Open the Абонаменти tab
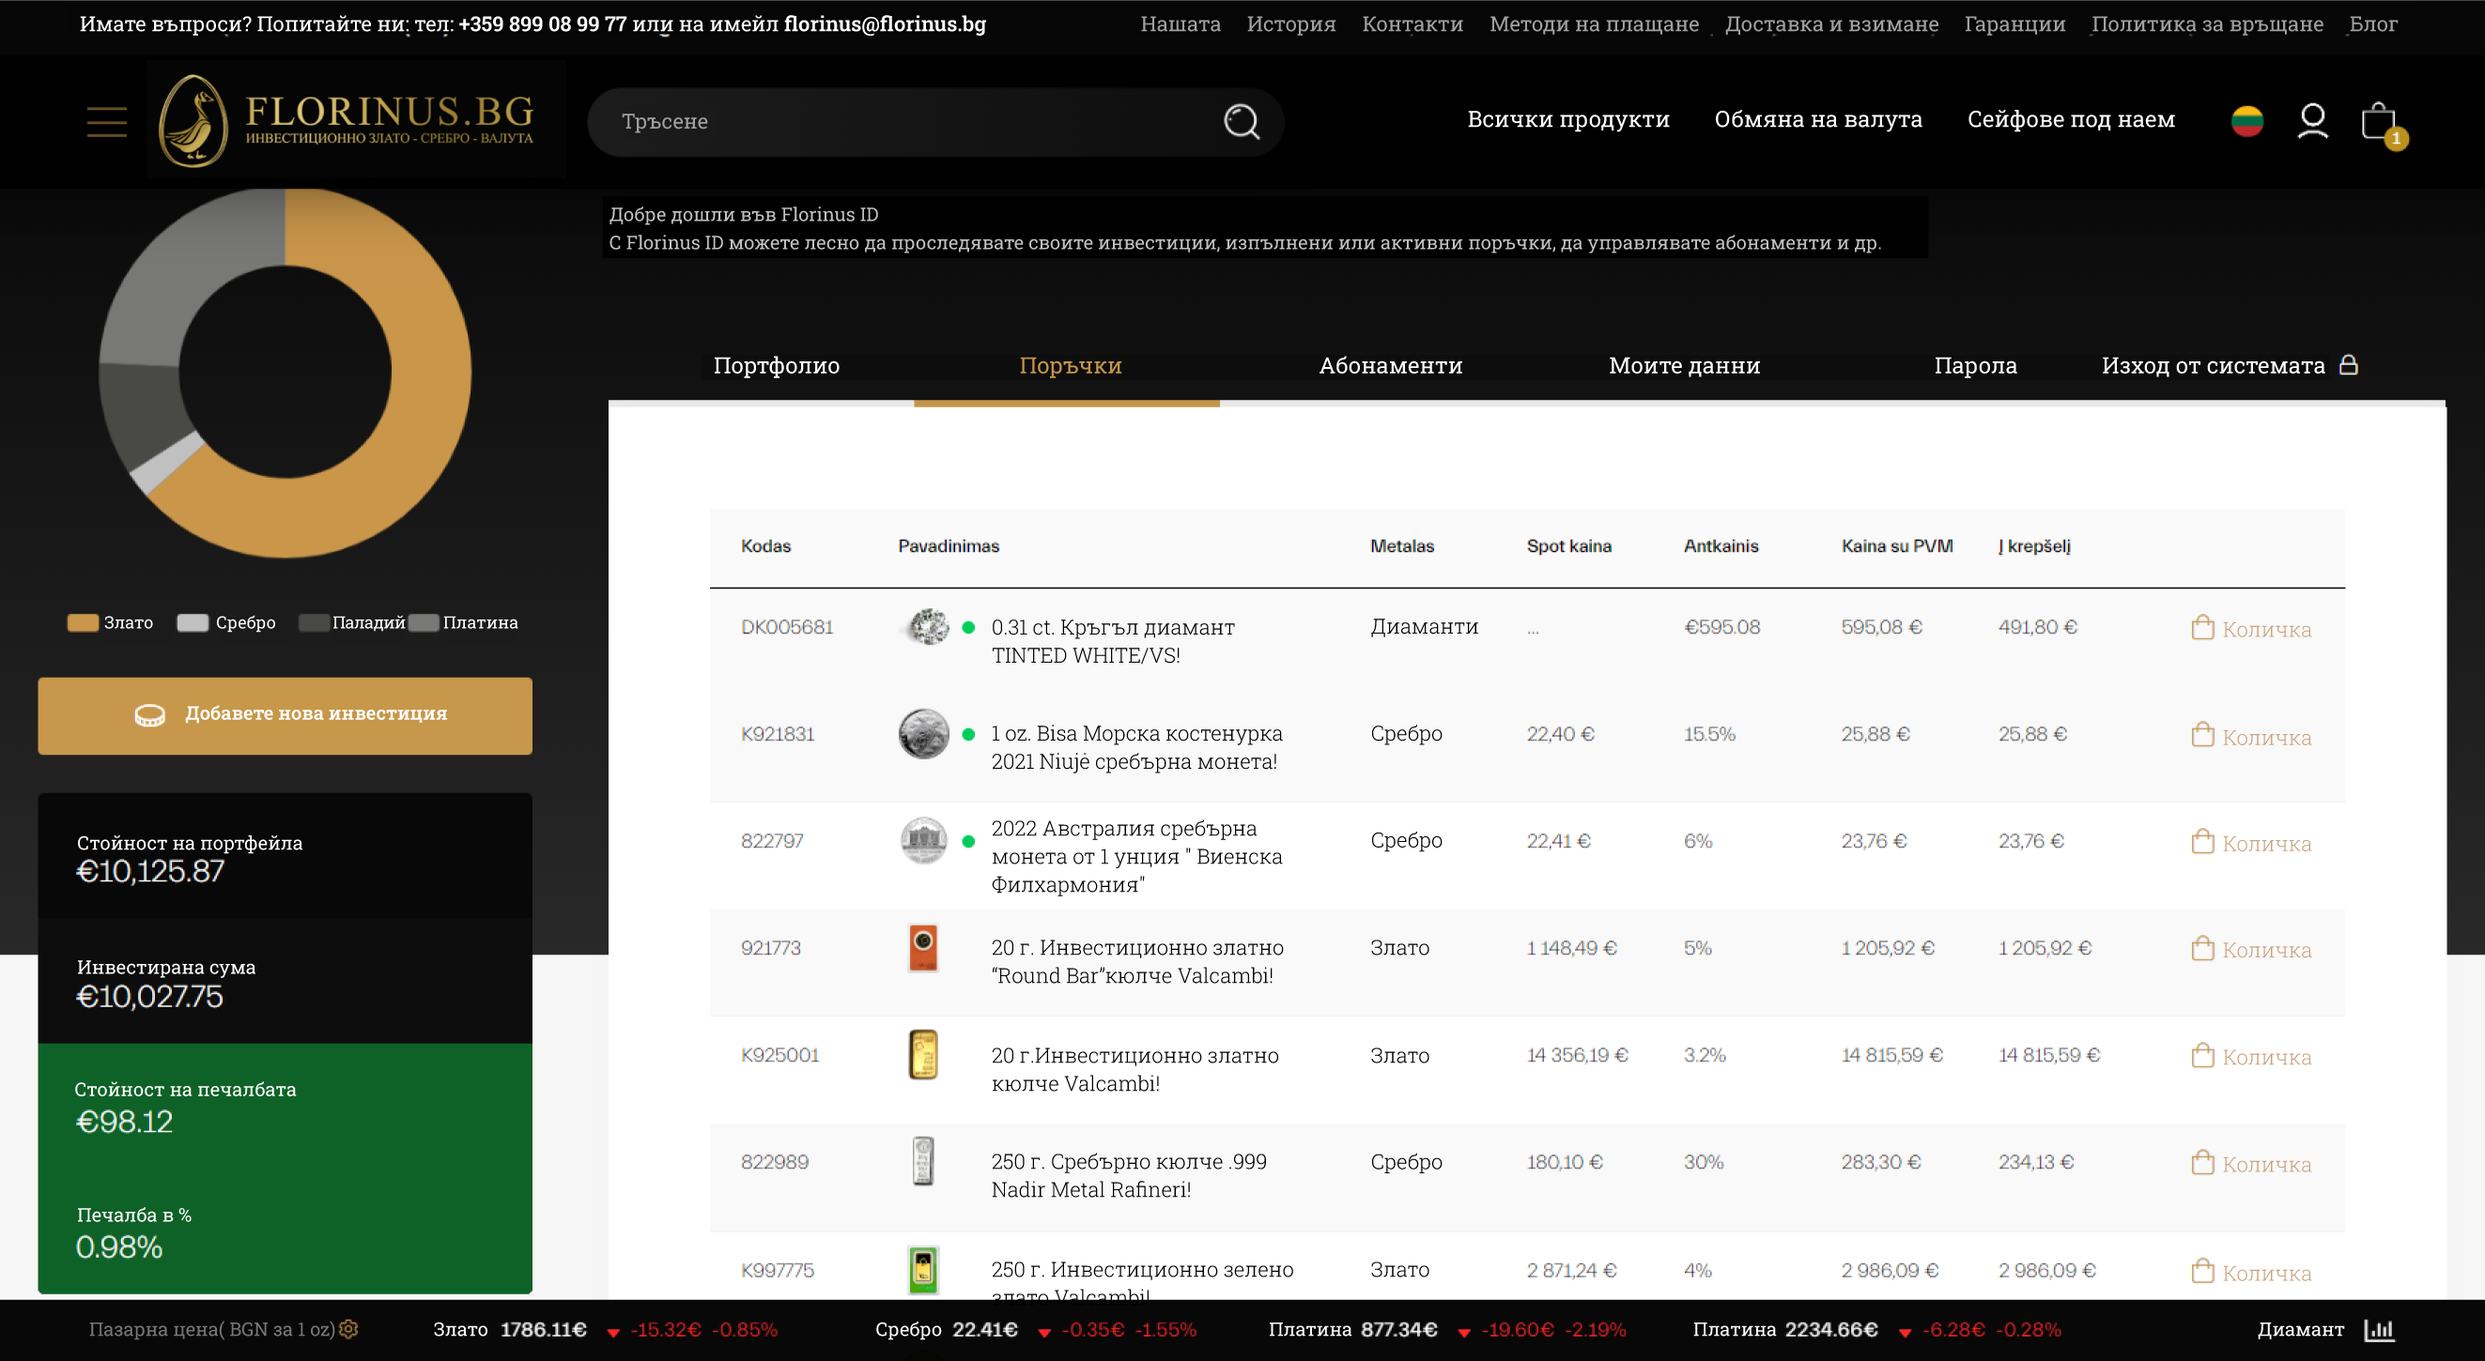Screen dimensions: 2485x1361 point(1390,365)
